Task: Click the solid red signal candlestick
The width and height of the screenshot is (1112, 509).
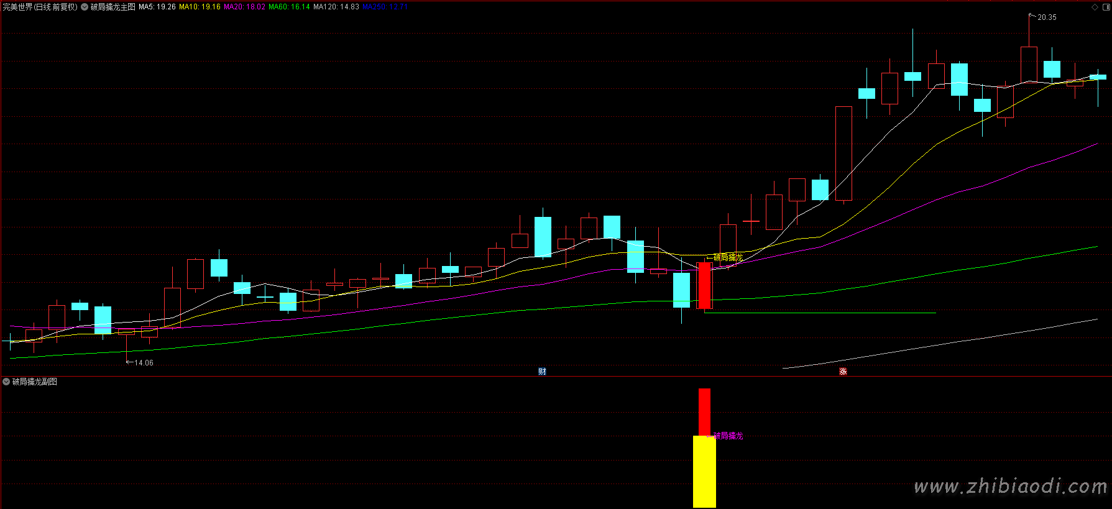Action: point(704,285)
